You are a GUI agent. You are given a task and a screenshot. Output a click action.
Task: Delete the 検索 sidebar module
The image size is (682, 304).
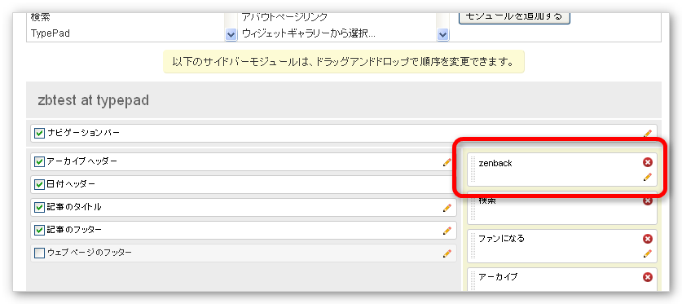pyautogui.click(x=648, y=200)
